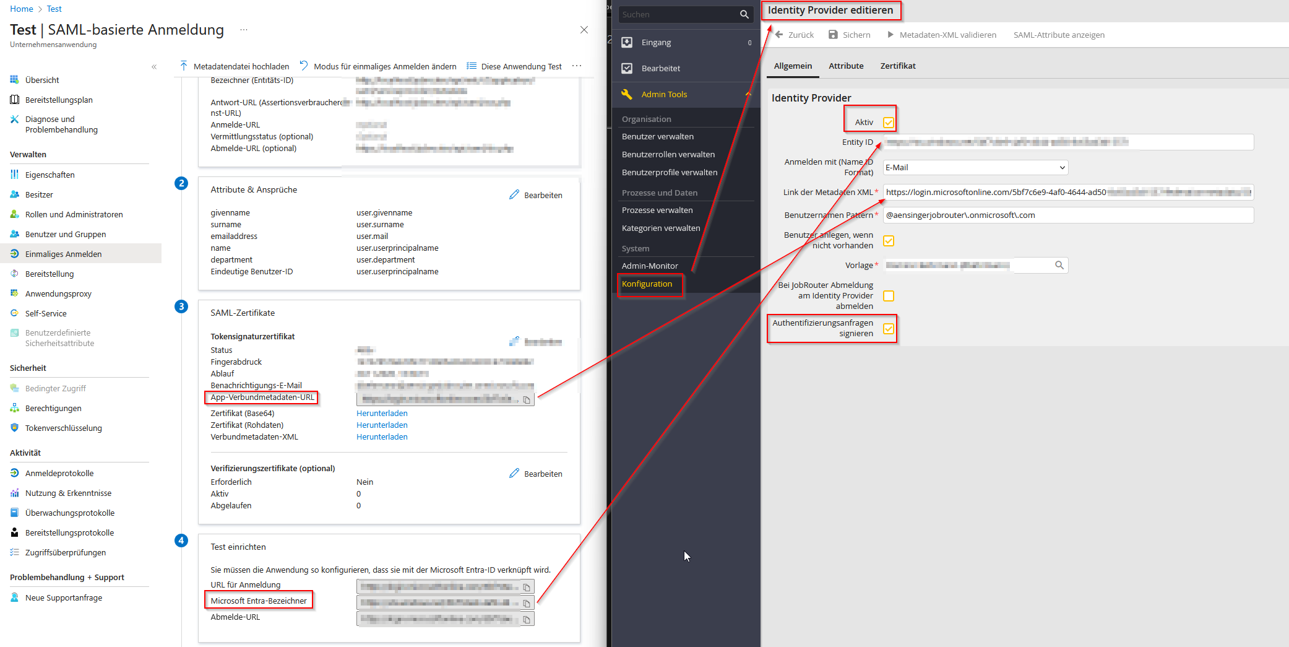Open the Eingang inbox icon
The height and width of the screenshot is (647, 1289).
[627, 42]
